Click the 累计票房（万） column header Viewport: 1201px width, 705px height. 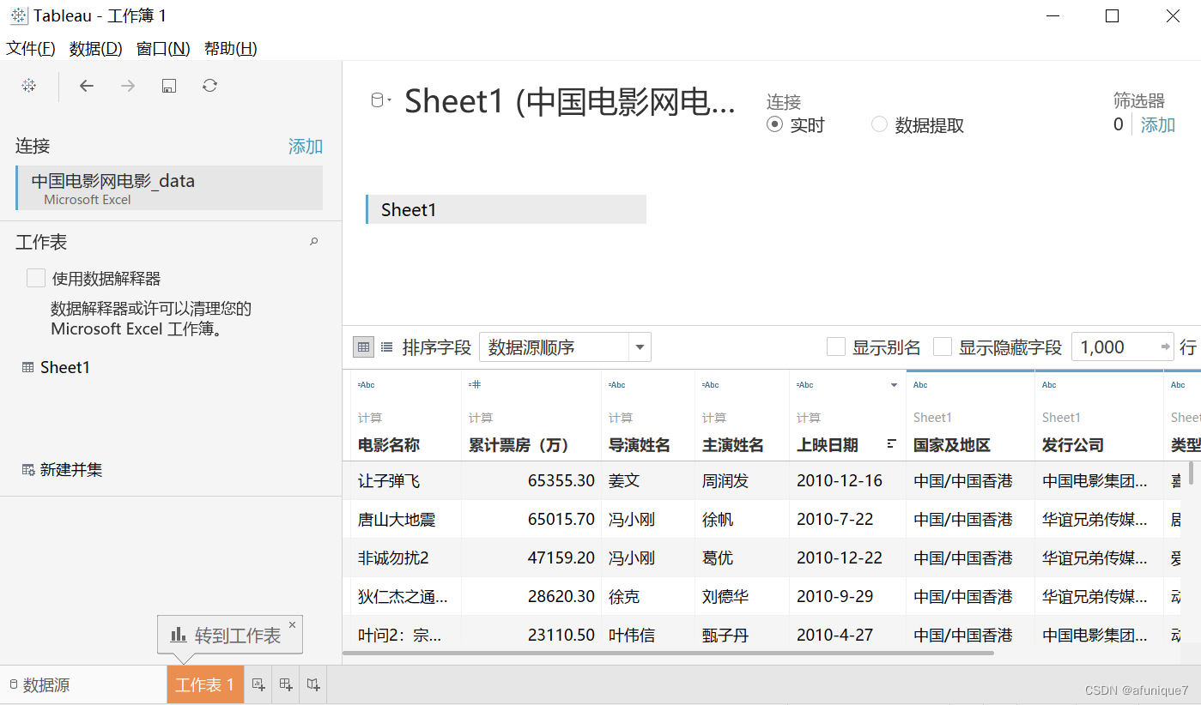coord(519,445)
